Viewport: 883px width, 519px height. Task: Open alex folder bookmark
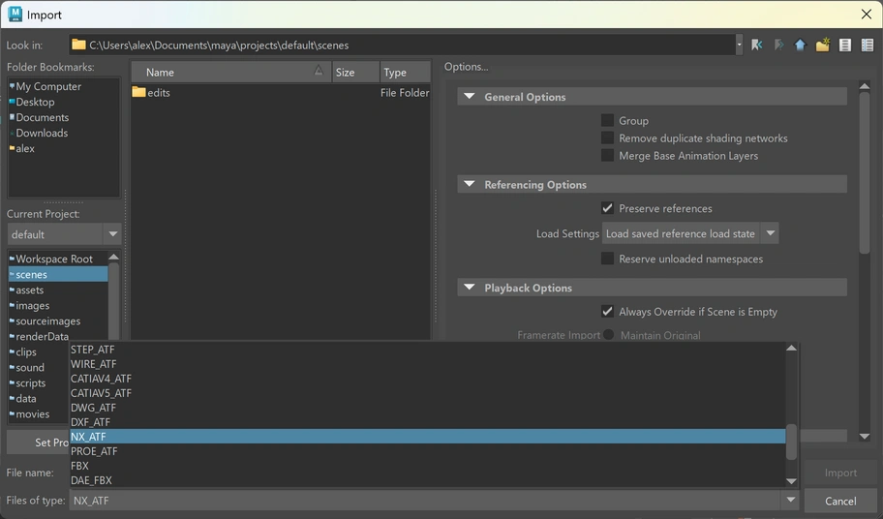tap(25, 148)
